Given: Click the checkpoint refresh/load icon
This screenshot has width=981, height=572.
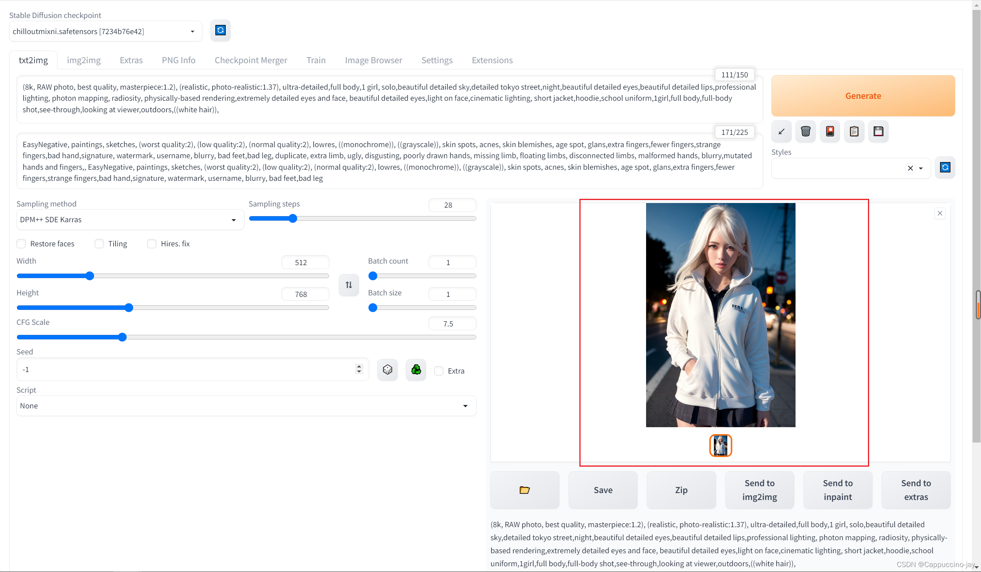Looking at the screenshot, I should point(220,31).
